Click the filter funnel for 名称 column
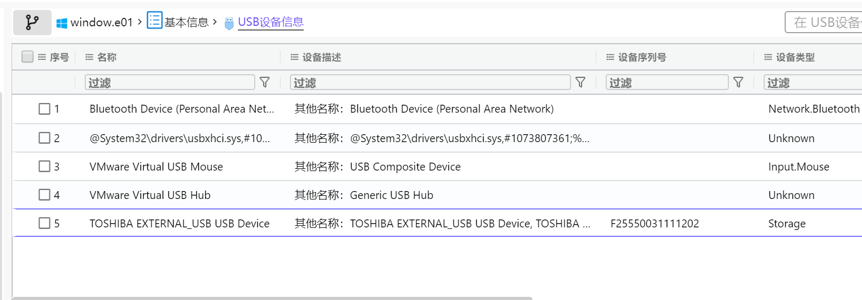The image size is (862, 300). click(265, 82)
